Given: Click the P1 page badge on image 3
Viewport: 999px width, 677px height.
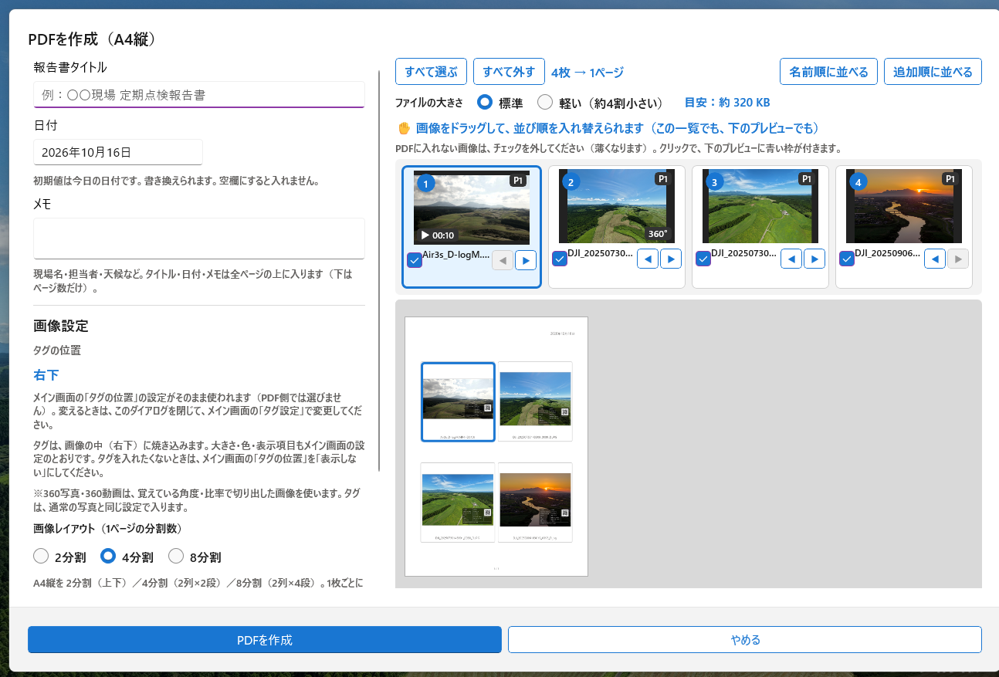Looking at the screenshot, I should pos(806,179).
